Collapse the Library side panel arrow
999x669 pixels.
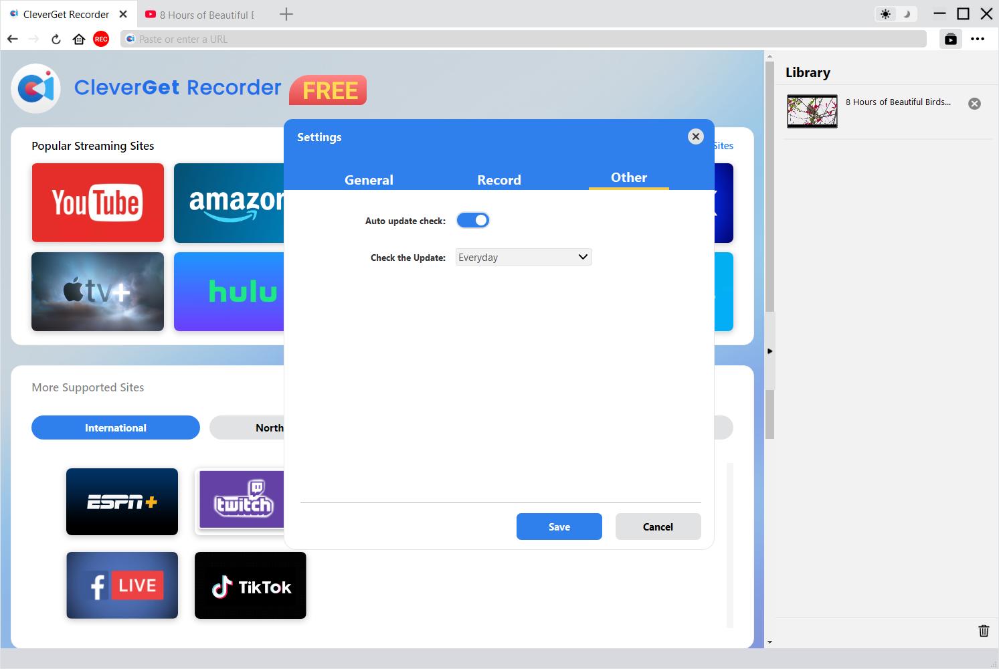pos(769,351)
